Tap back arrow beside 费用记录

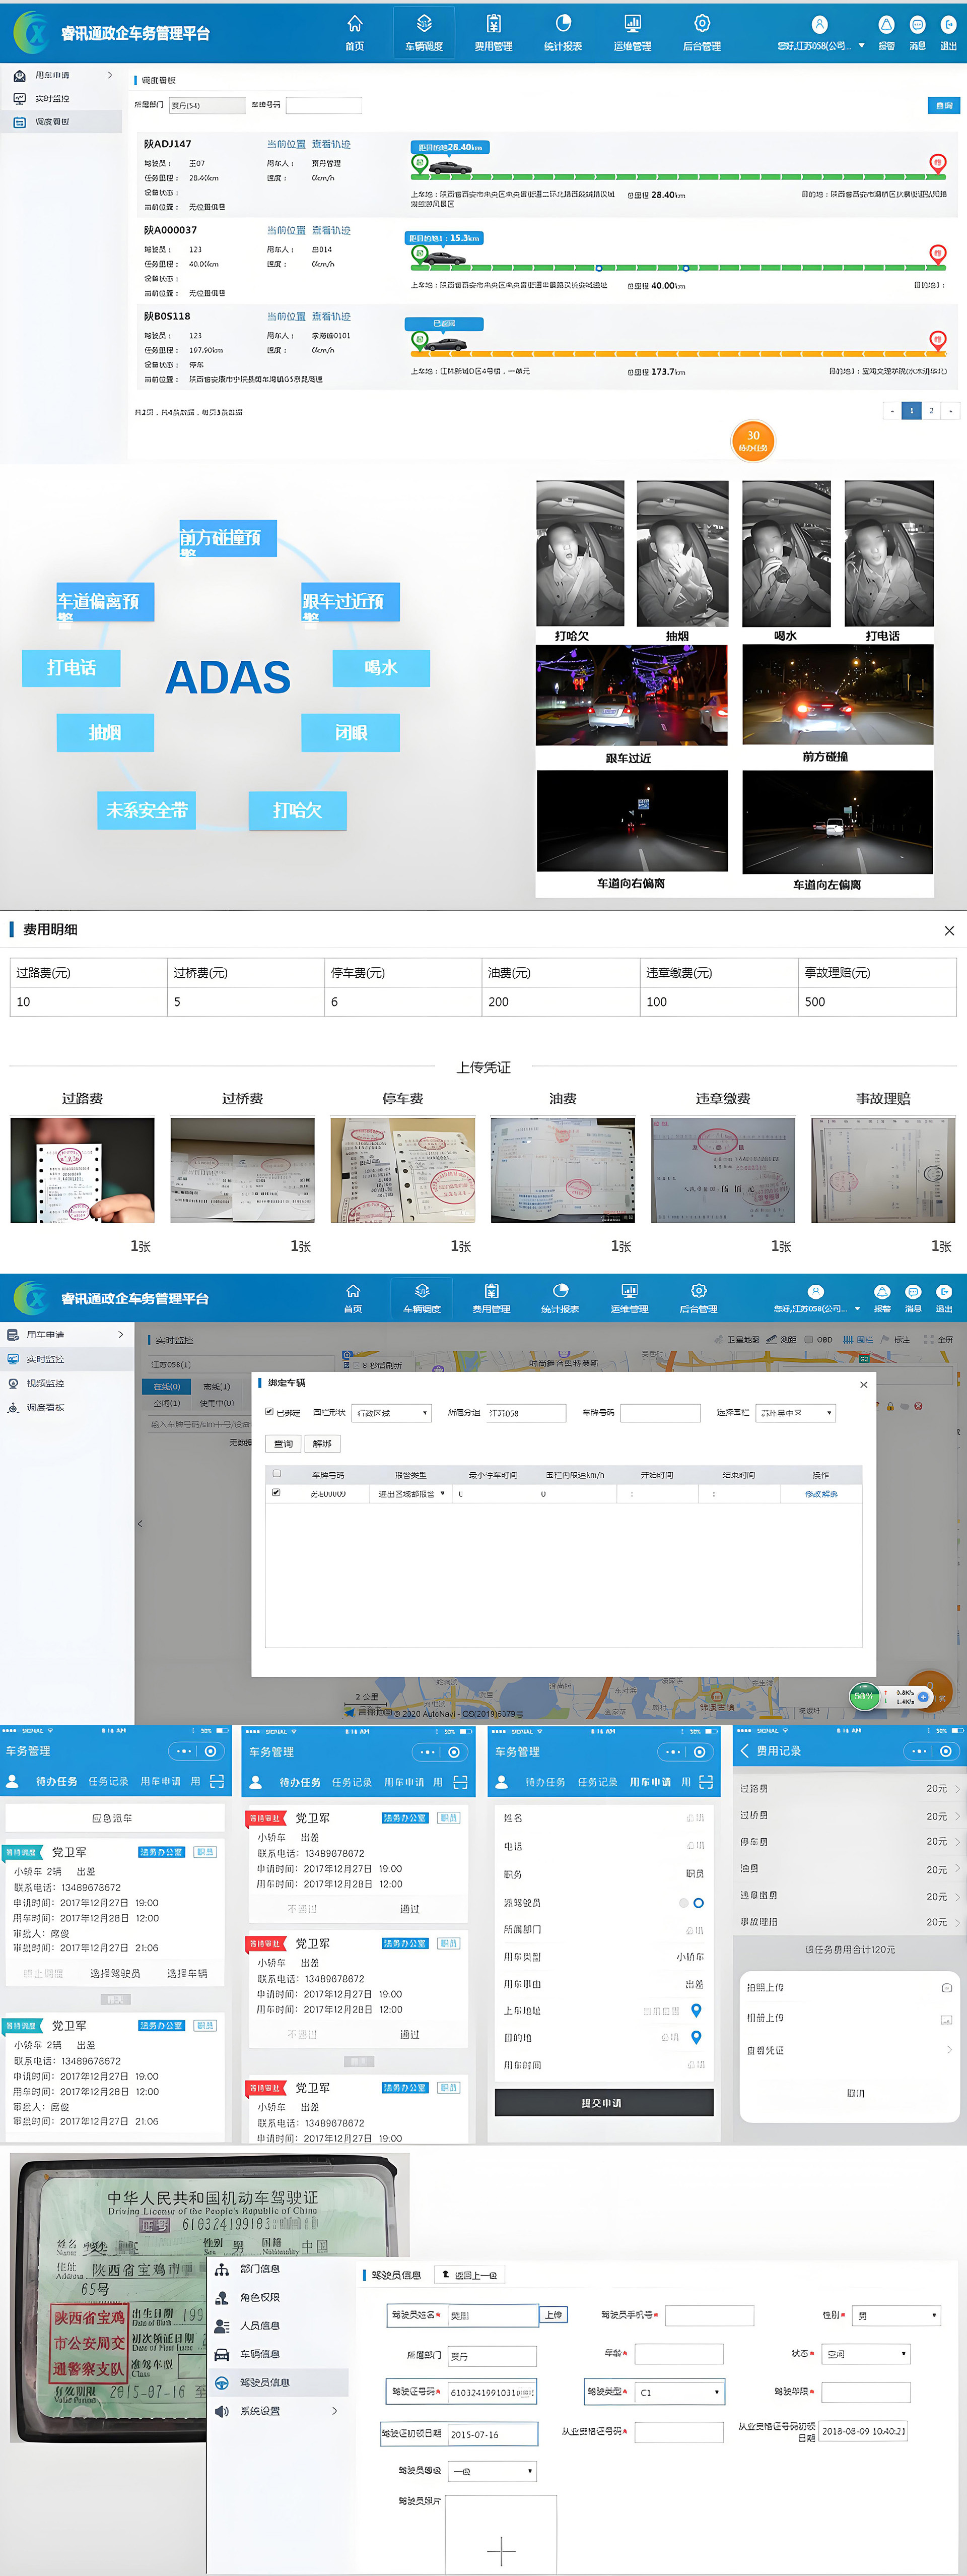pyautogui.click(x=744, y=1751)
